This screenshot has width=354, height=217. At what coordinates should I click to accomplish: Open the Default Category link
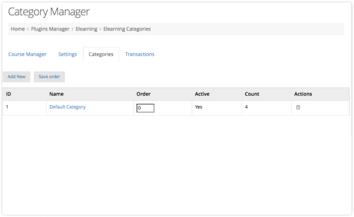[x=68, y=107]
